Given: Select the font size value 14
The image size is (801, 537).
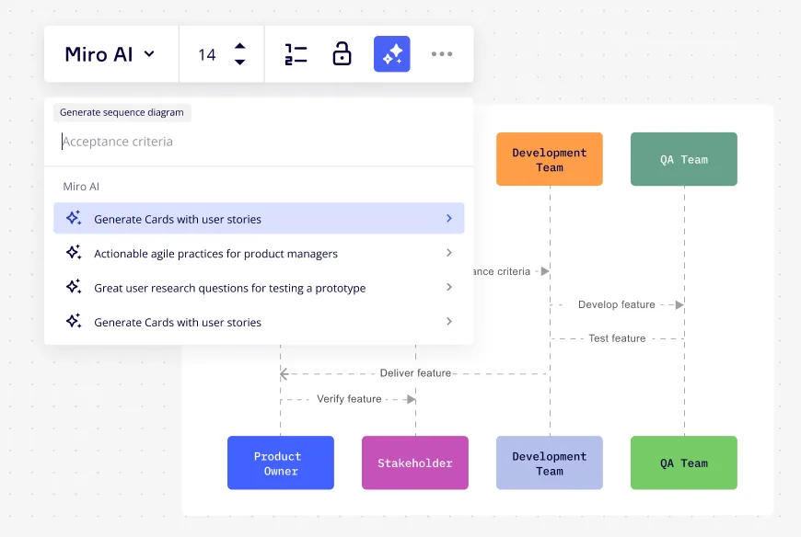Looking at the screenshot, I should tap(207, 54).
